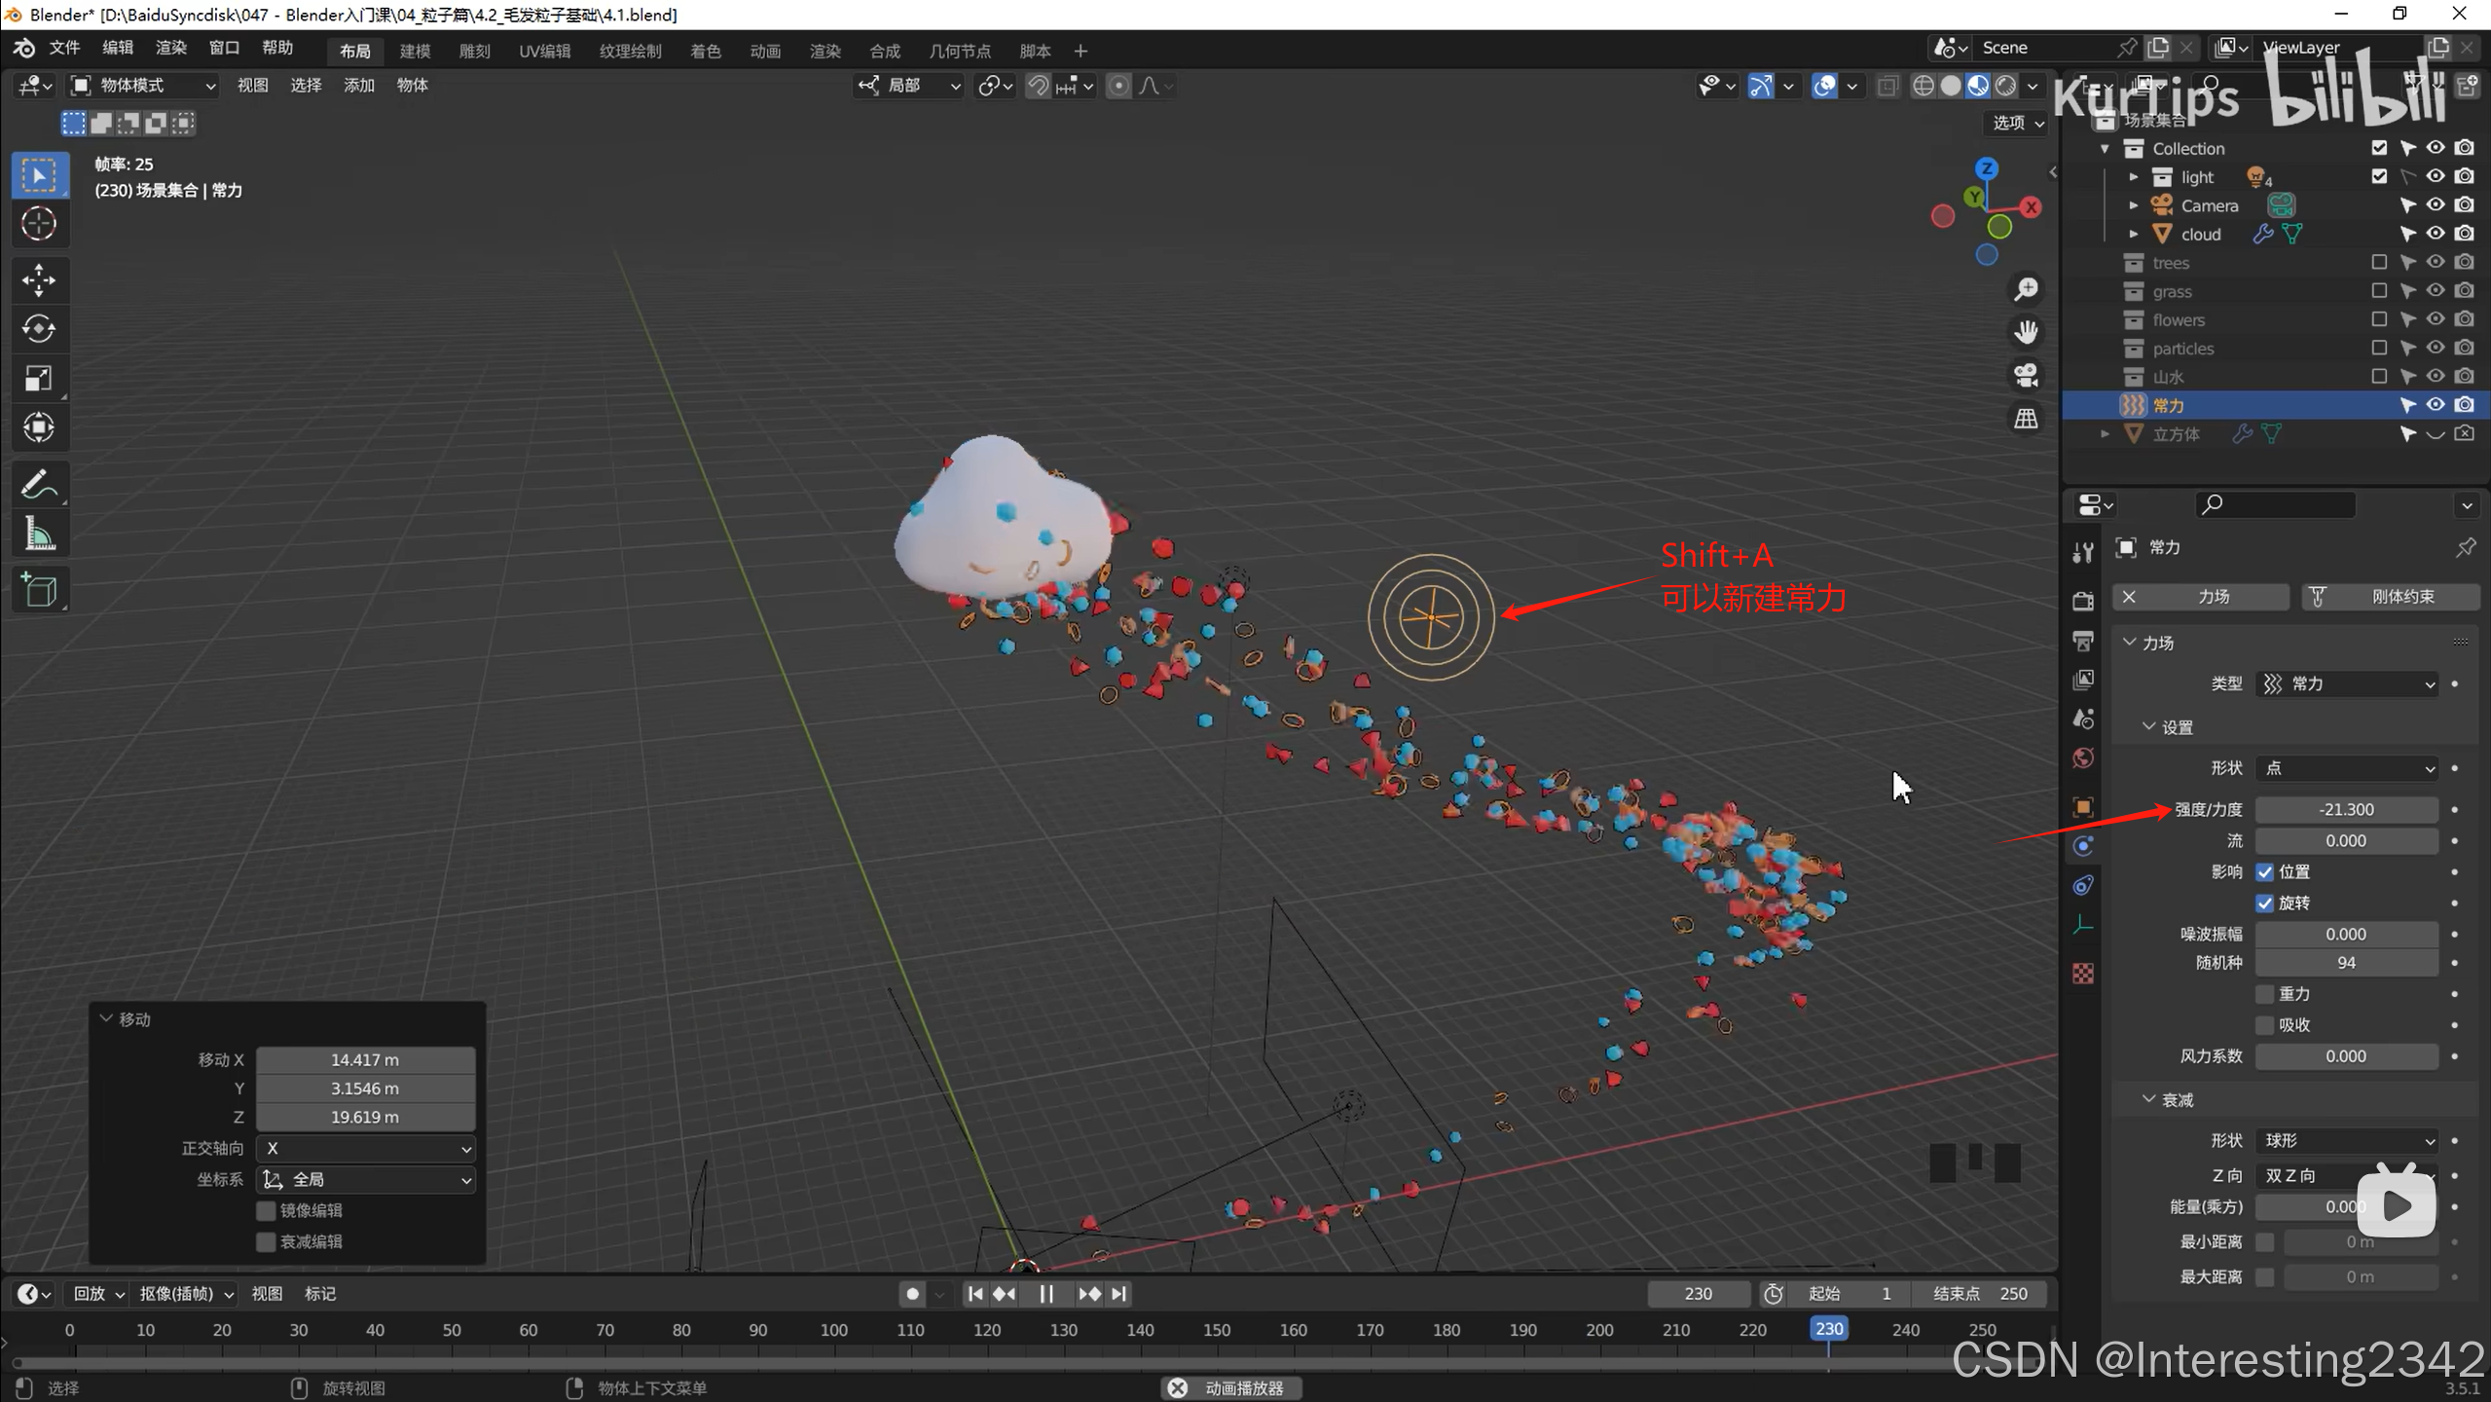This screenshot has height=1402, width=2491.
Task: Open the Physics properties tab
Action: [2082, 846]
